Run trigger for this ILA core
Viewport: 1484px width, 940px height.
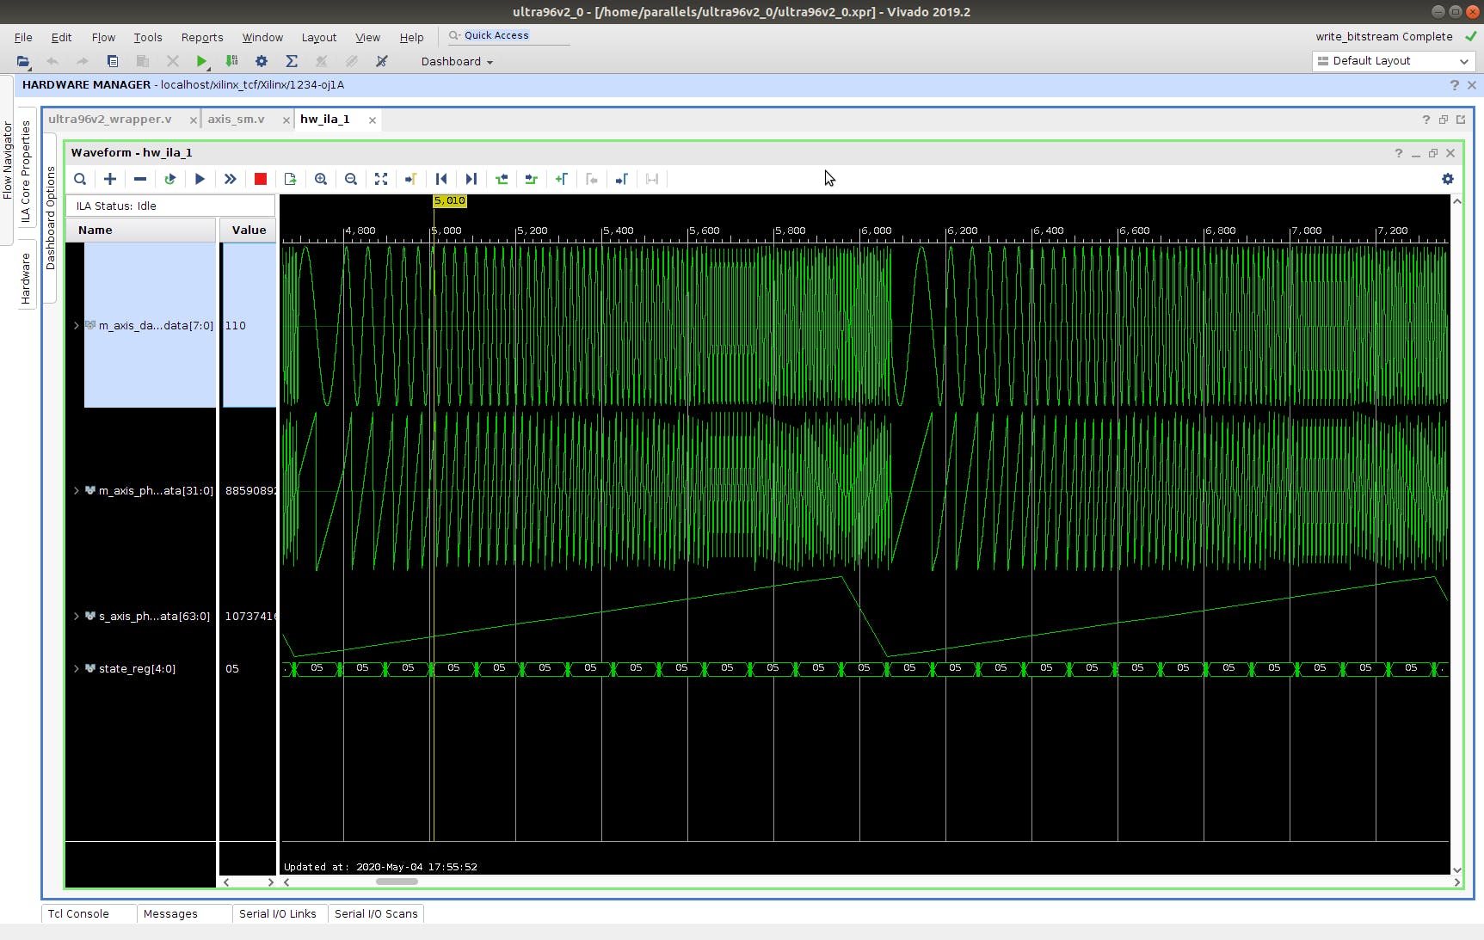click(200, 179)
